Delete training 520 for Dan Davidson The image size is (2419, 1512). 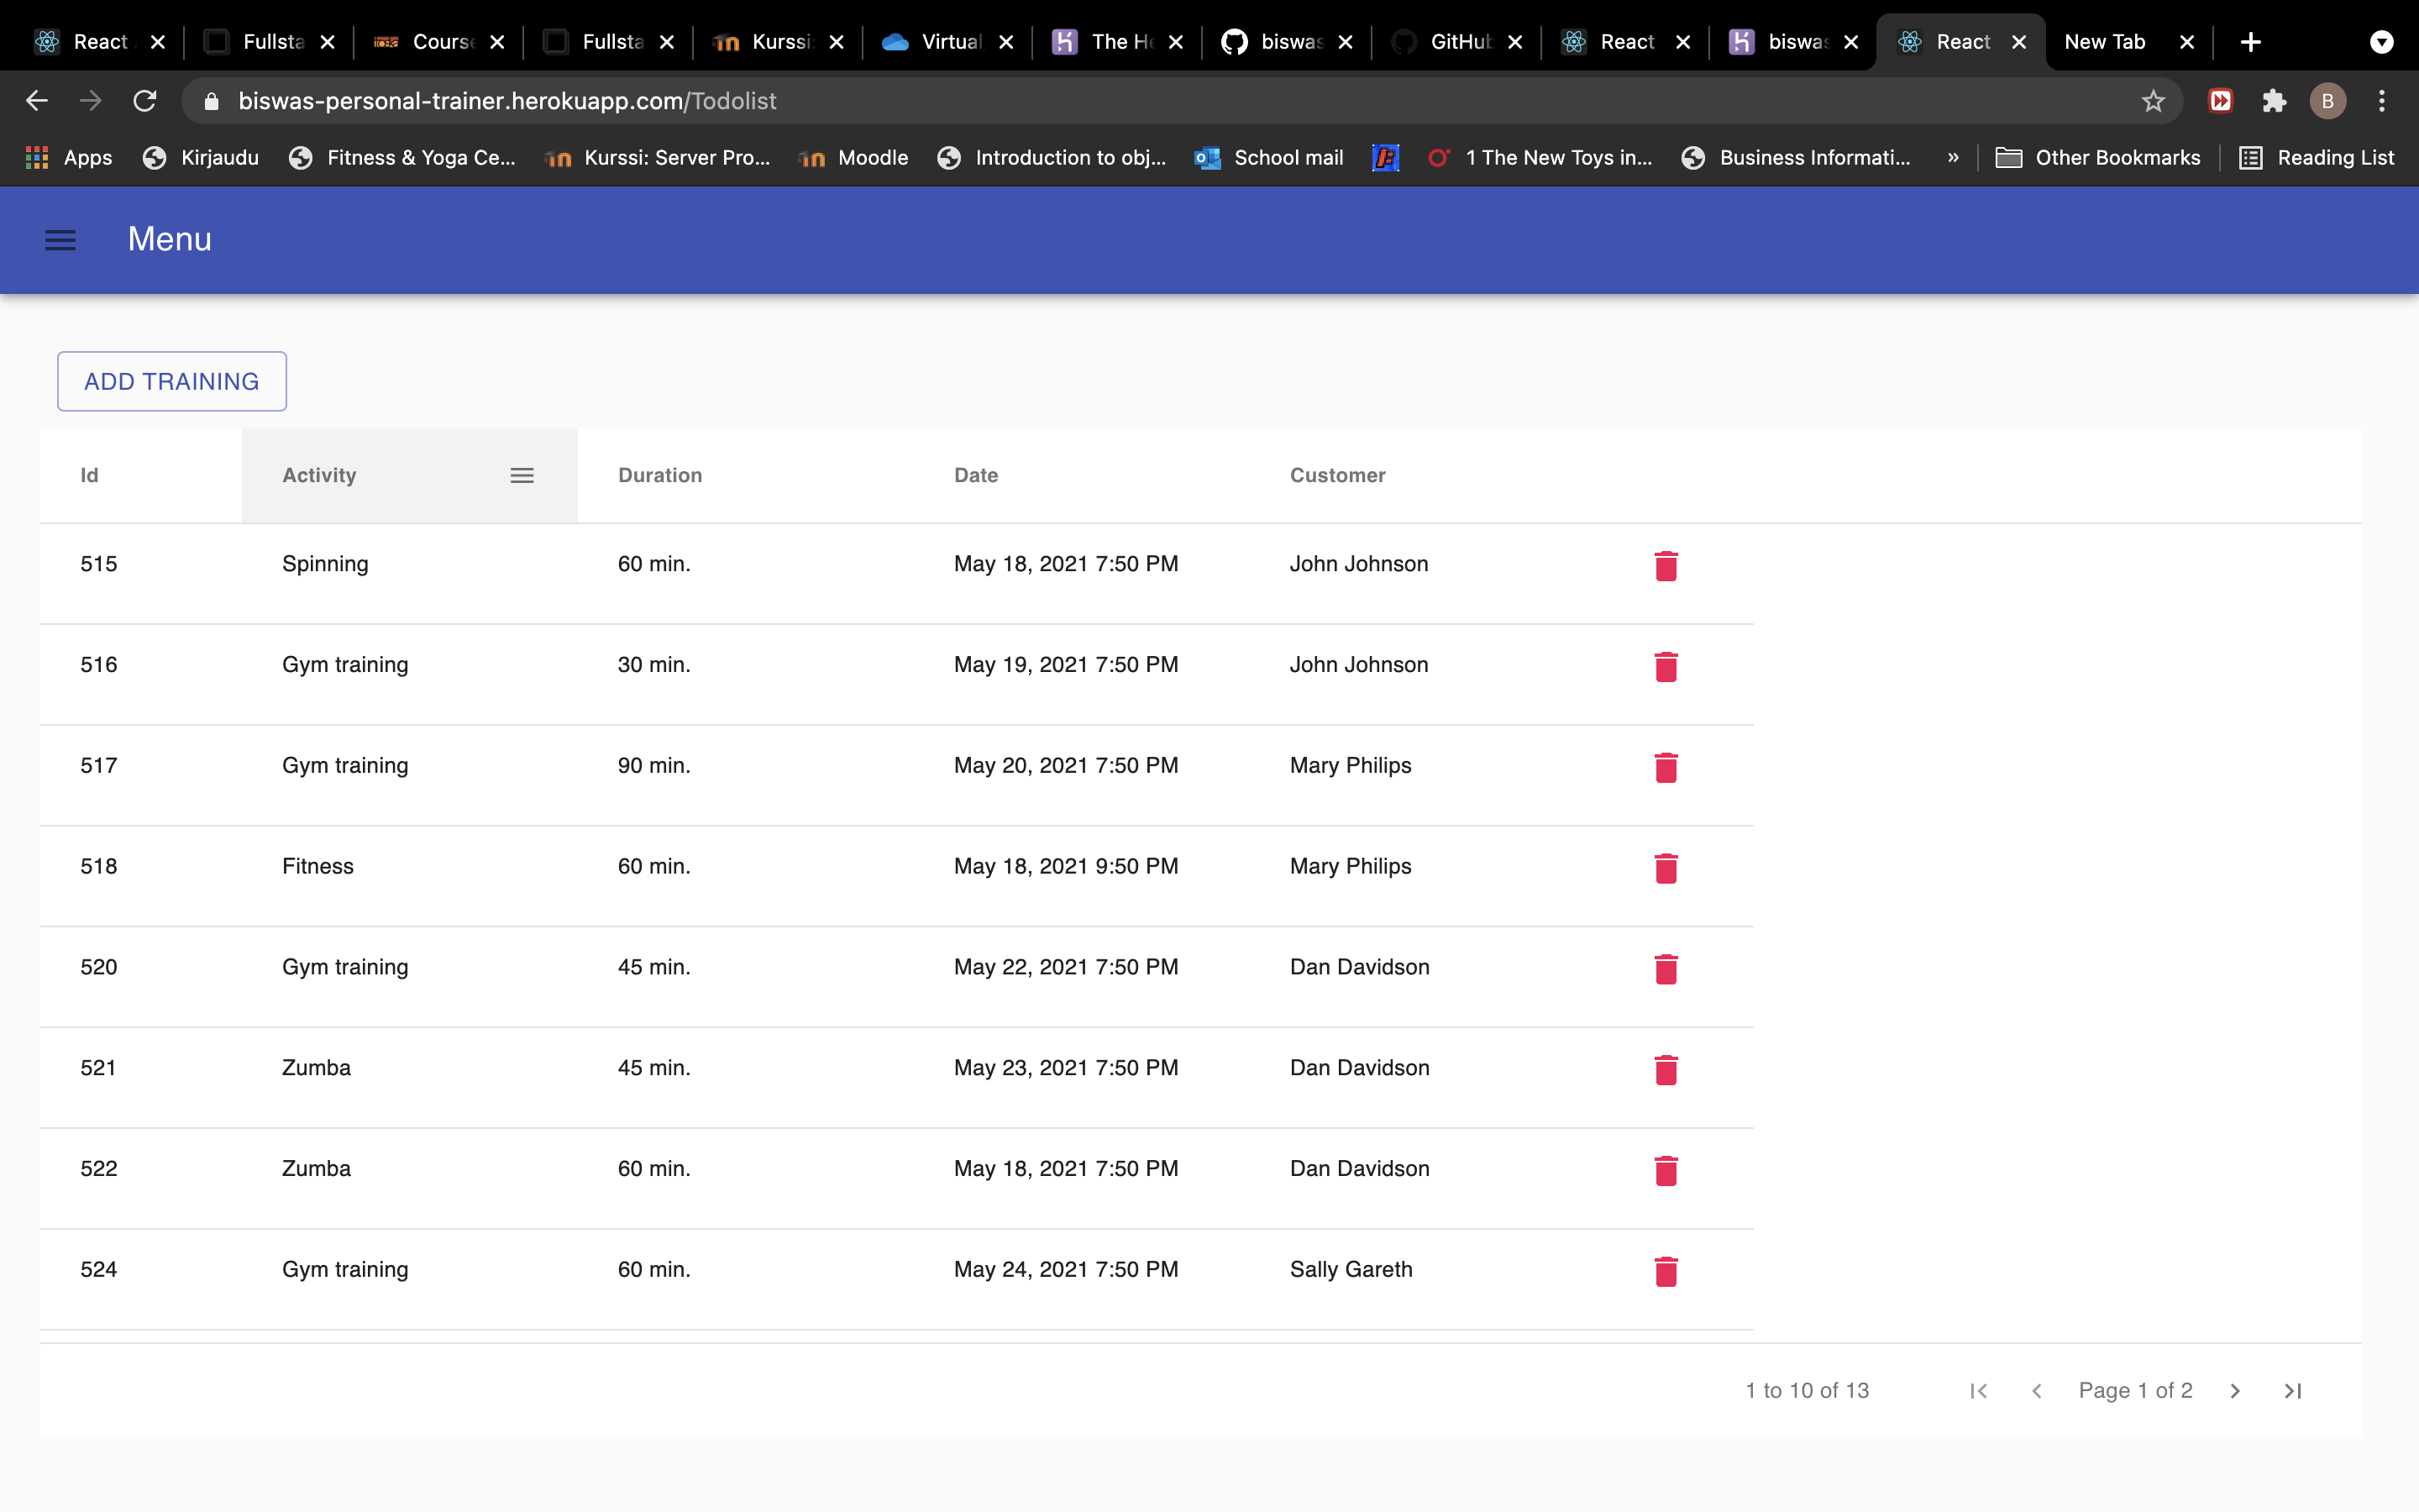point(1666,968)
